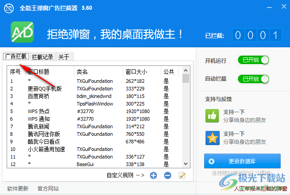Minimize the ad blocker window
This screenshot has height=195, width=290.
click(x=269, y=8)
